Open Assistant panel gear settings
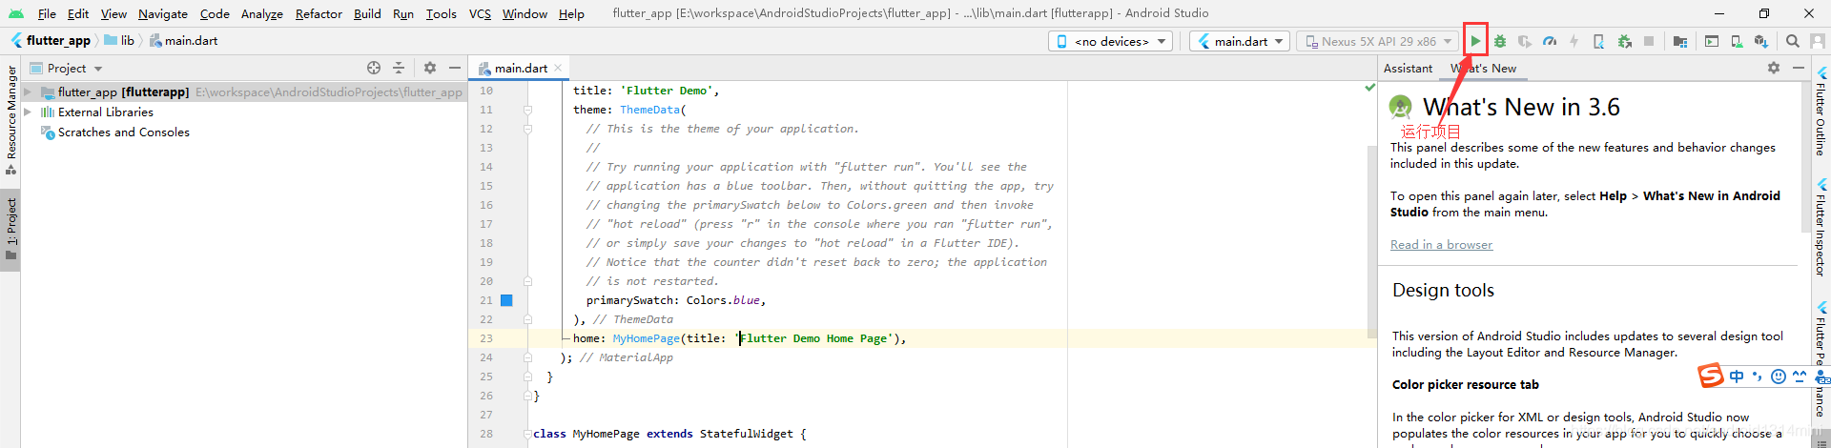 click(x=1774, y=68)
